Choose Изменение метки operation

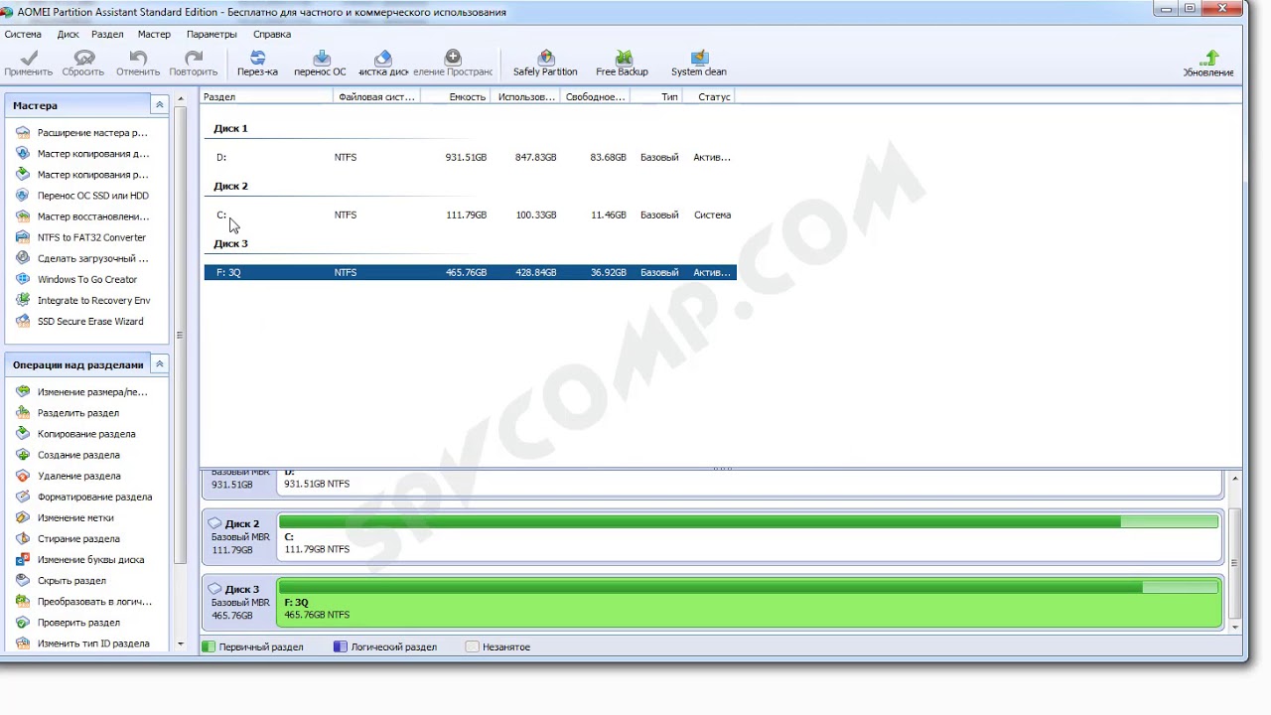coord(65,517)
